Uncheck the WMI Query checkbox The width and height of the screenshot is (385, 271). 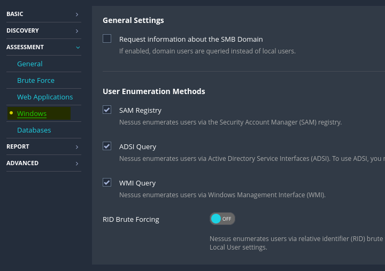tap(107, 182)
